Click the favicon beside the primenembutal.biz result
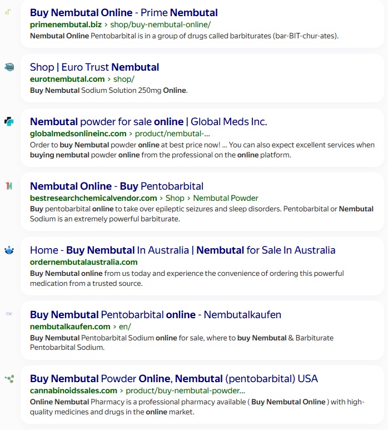The image size is (388, 430). pyautogui.click(x=8, y=12)
